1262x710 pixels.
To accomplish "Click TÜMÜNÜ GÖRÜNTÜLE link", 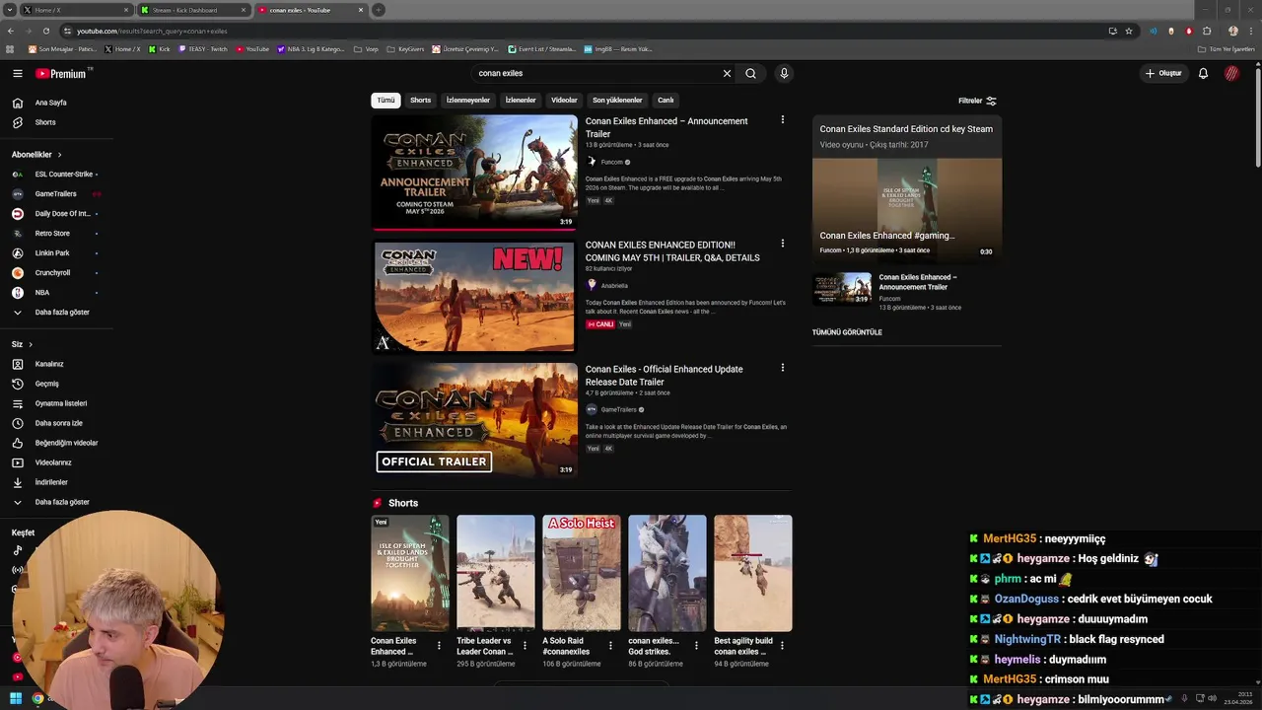I will [847, 332].
